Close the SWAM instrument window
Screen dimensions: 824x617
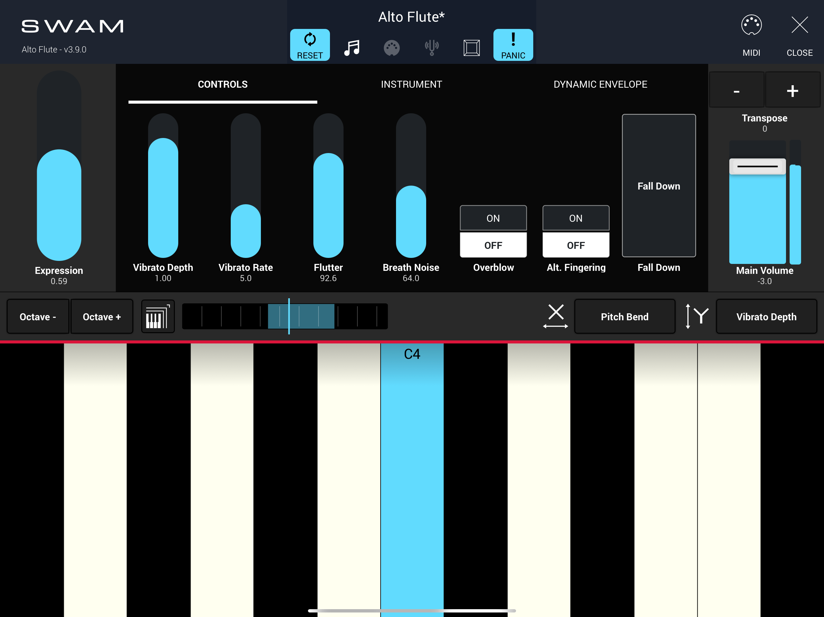point(799,35)
